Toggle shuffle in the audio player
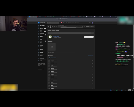This screenshot has width=134, height=107. click(x=54, y=26)
